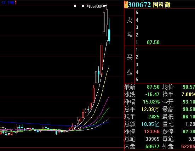Click the yellow T icon beside 300672

(x=126, y=4)
